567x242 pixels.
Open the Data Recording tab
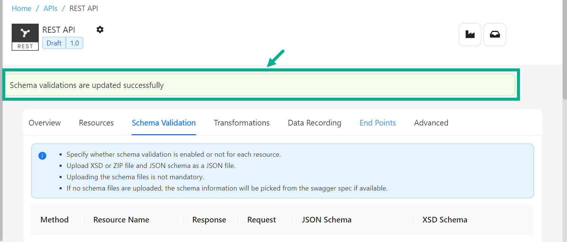[x=314, y=123]
